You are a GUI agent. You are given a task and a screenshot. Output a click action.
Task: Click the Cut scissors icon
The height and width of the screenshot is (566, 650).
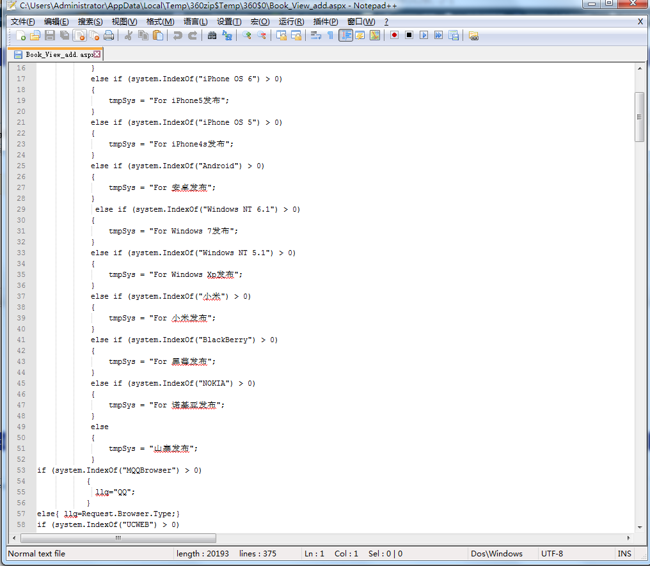128,35
